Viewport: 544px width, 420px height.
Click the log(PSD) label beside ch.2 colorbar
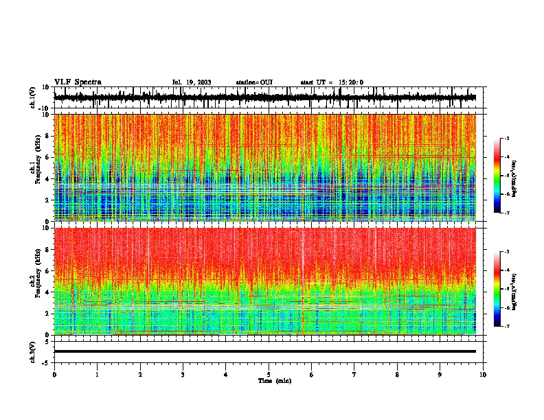coord(514,291)
